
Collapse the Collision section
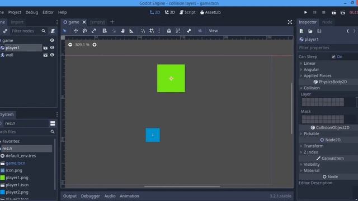312,88
